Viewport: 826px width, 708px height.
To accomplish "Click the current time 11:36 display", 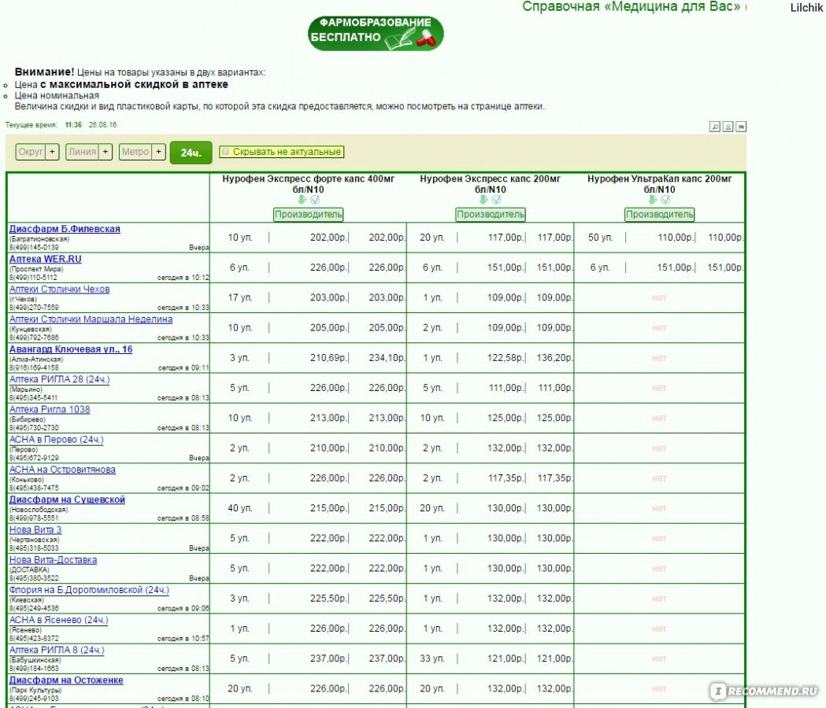I will (73, 125).
